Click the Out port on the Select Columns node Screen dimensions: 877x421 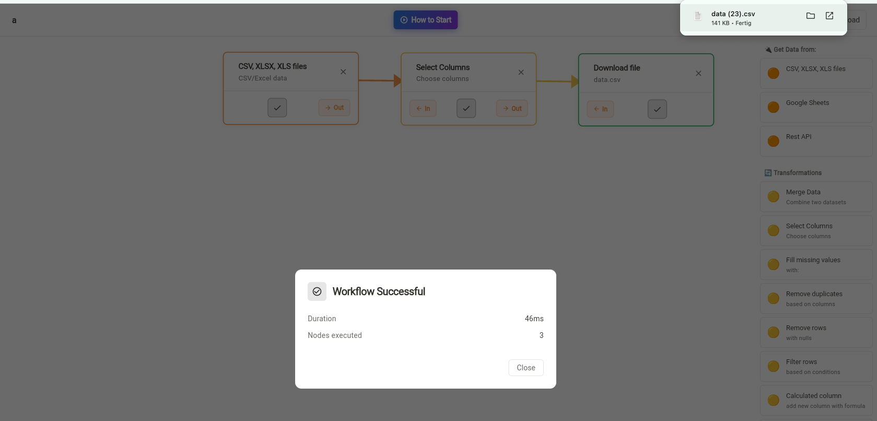512,108
